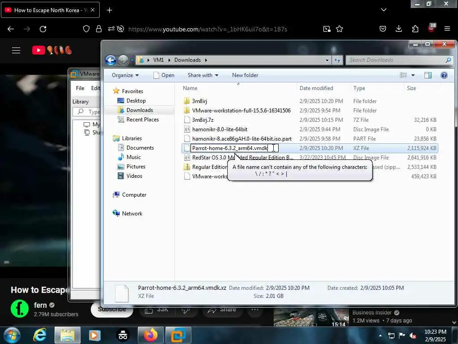Screen dimensions: 458x344
Task: Open Explorer help question mark icon
Action: click(444, 75)
